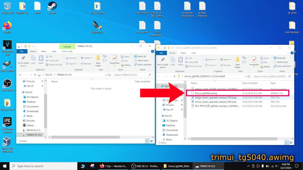This screenshot has height=170, width=303.
Task: Open Properties icon in hotfix6 window ribbon
Action: (x=254, y=60)
